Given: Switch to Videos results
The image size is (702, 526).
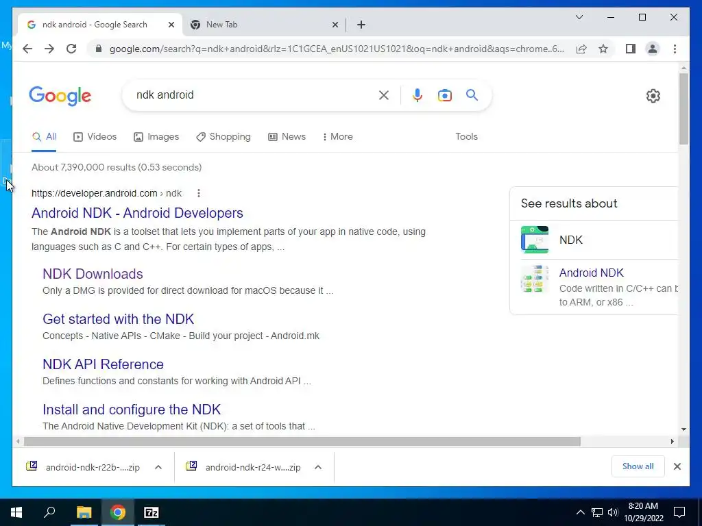Looking at the screenshot, I should click(x=95, y=136).
